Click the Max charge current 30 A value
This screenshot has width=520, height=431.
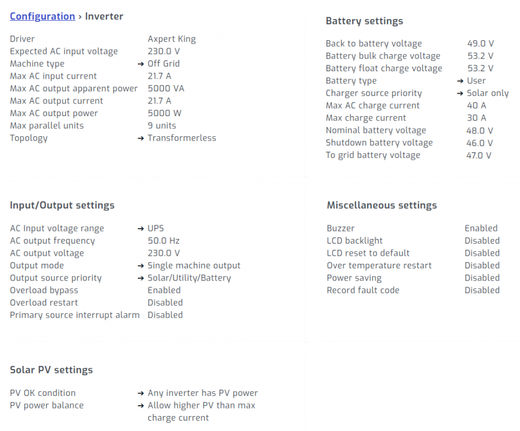coord(476,118)
